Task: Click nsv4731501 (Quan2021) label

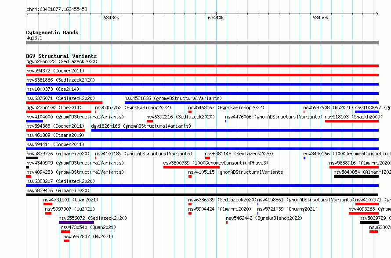Action: pos(71,200)
